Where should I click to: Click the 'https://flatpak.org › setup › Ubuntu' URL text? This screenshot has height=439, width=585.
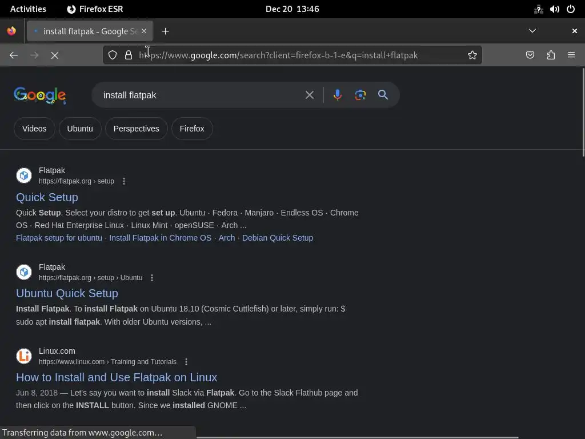coord(91,278)
